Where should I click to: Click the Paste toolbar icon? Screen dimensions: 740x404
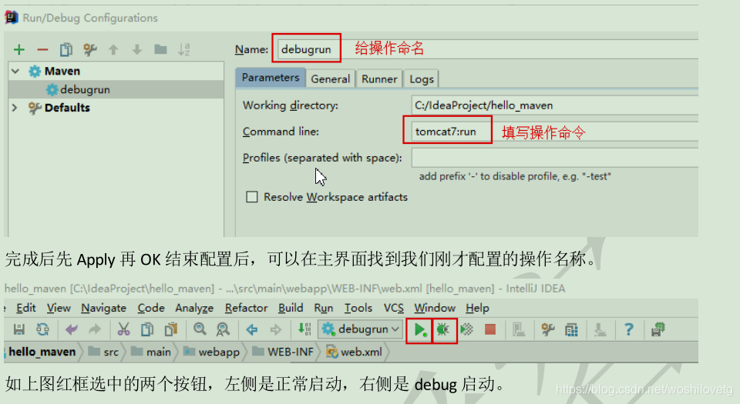pyautogui.click(x=171, y=329)
